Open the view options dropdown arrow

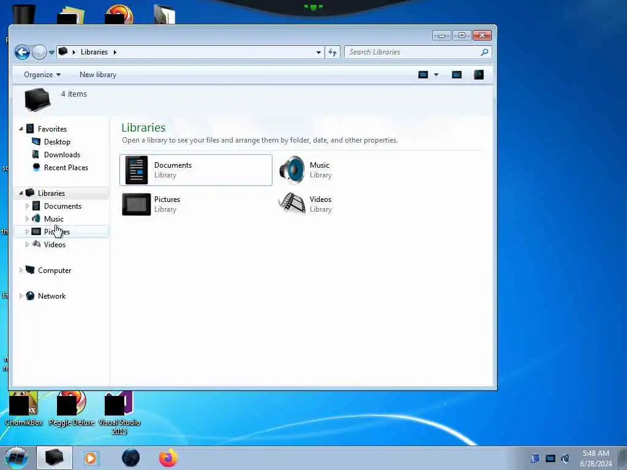(436, 75)
